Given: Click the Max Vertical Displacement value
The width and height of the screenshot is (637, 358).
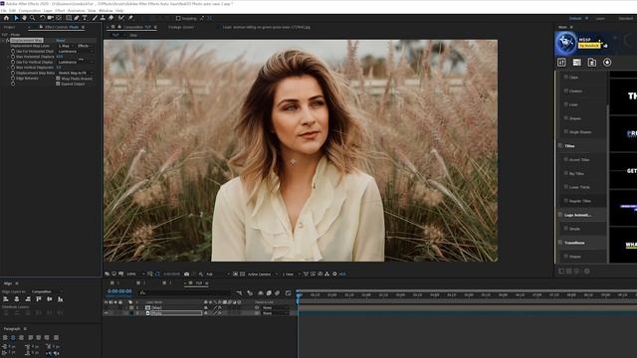Looking at the screenshot, I should coord(59,68).
